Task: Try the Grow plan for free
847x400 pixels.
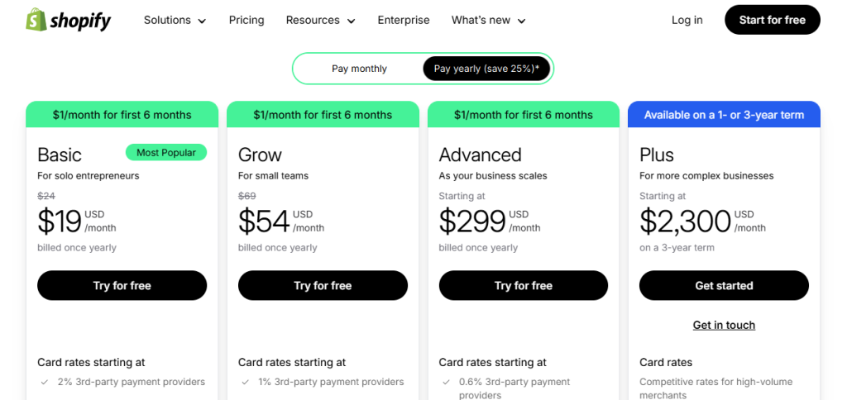Action: tap(323, 285)
